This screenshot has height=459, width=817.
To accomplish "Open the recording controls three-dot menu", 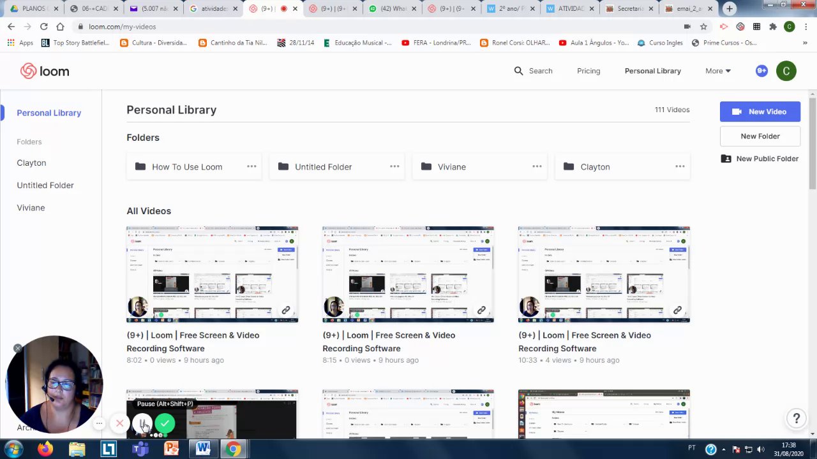I will pos(100,423).
